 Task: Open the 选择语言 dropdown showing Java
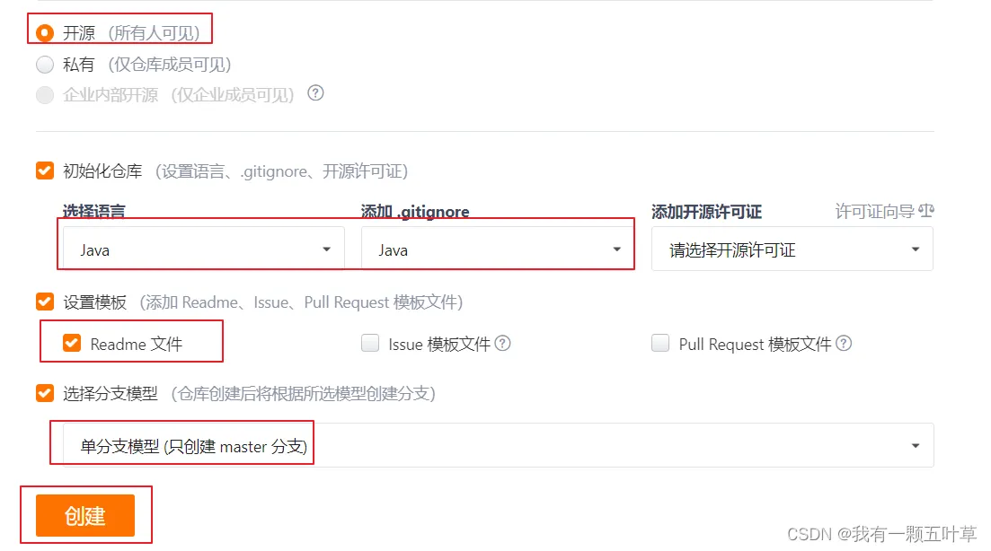tap(204, 249)
